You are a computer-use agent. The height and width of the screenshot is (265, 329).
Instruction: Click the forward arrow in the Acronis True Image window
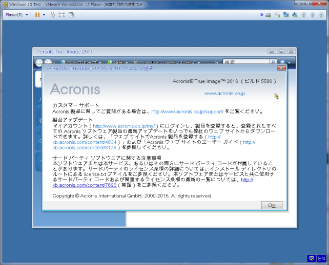[48, 62]
